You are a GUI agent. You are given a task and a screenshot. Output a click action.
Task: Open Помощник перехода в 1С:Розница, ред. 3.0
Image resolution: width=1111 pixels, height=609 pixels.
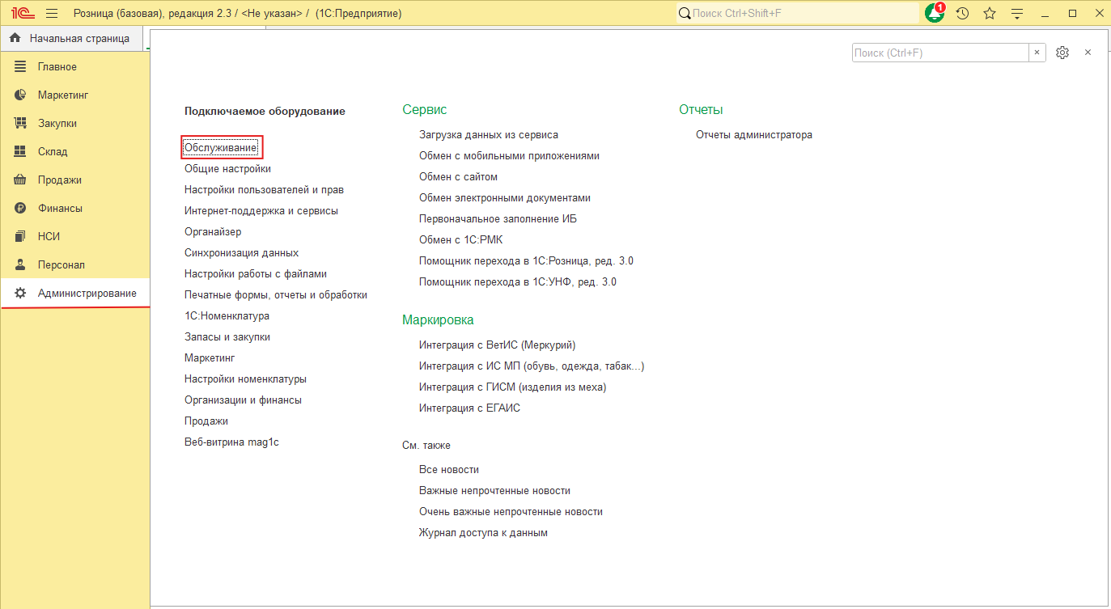526,261
